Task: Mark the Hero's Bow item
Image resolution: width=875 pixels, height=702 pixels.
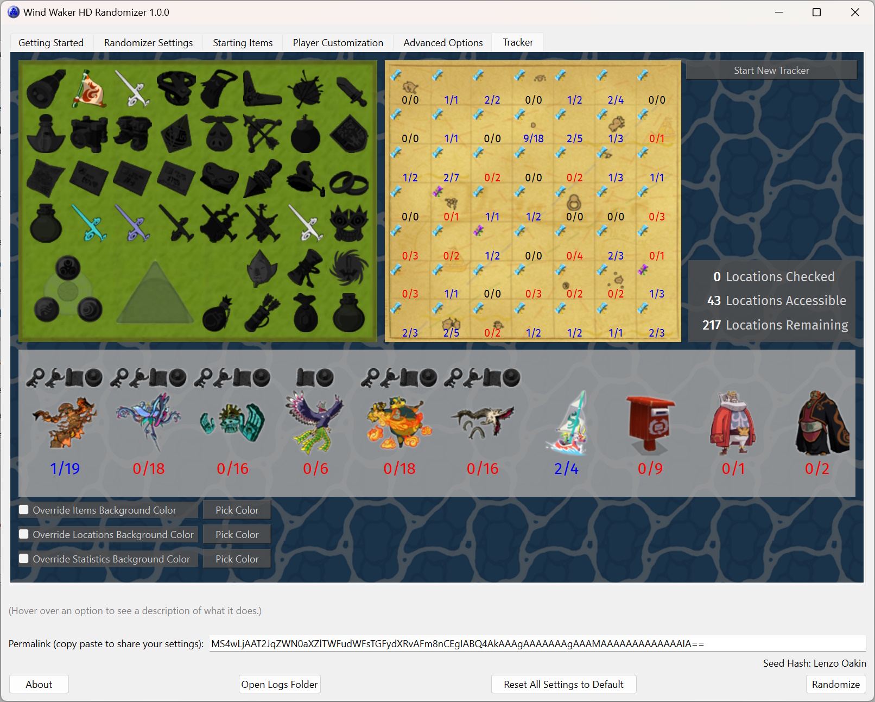Action: click(263, 134)
